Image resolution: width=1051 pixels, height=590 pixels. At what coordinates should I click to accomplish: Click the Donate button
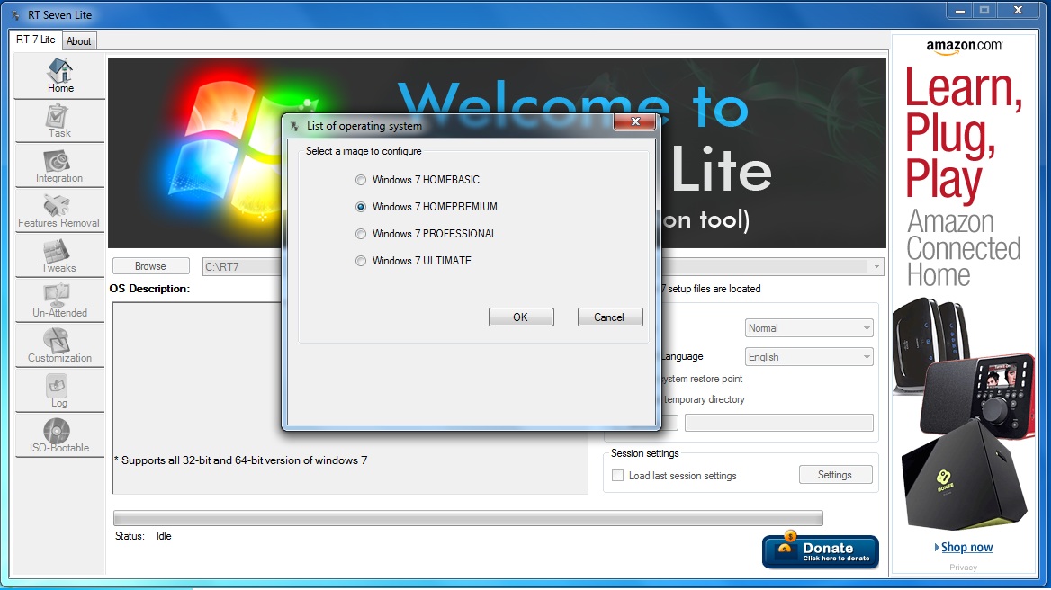point(821,552)
